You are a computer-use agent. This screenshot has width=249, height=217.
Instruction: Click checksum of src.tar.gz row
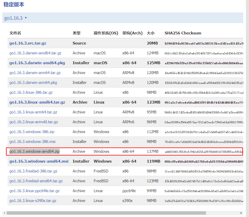(x=204, y=44)
